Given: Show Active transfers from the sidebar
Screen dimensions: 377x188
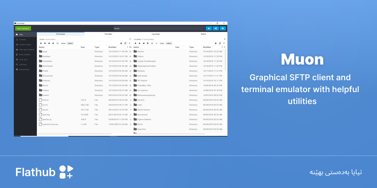Looking at the screenshot, I should (25, 55).
